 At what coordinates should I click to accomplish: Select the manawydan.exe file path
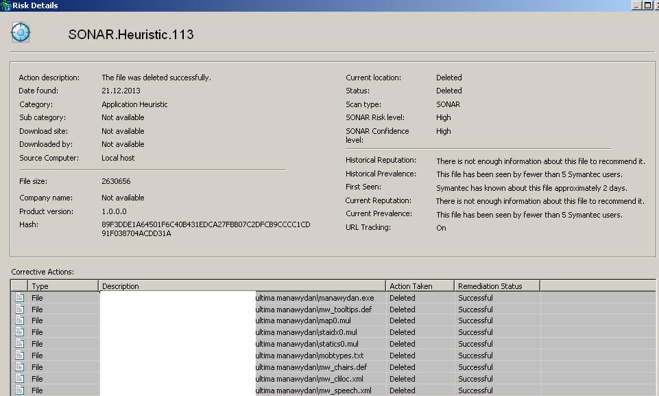pyautogui.click(x=315, y=298)
